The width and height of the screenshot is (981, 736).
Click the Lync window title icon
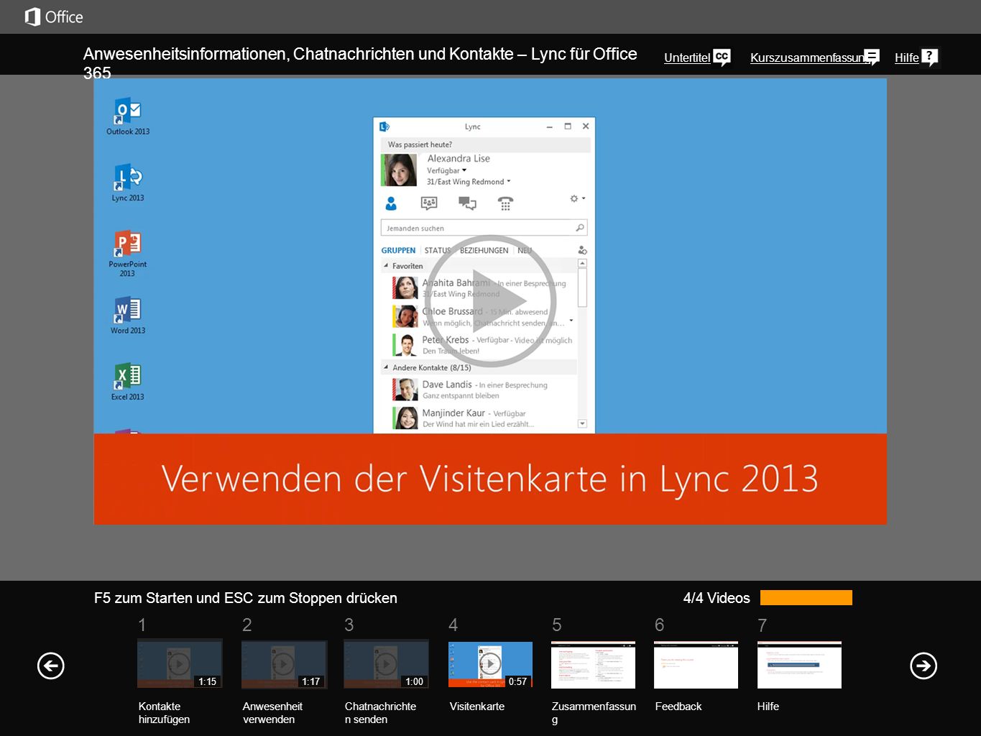[385, 126]
